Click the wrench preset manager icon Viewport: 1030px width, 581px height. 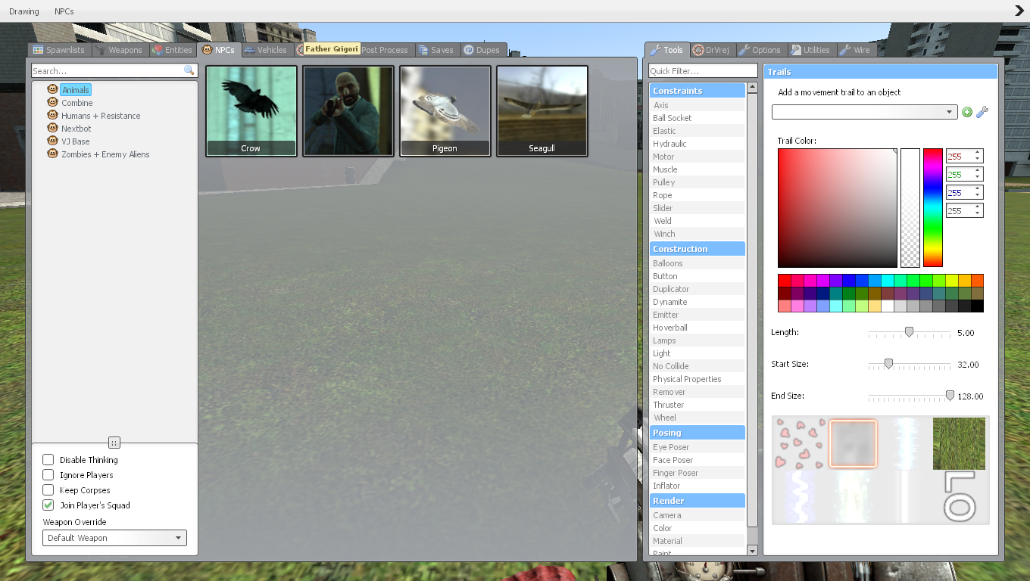point(982,112)
